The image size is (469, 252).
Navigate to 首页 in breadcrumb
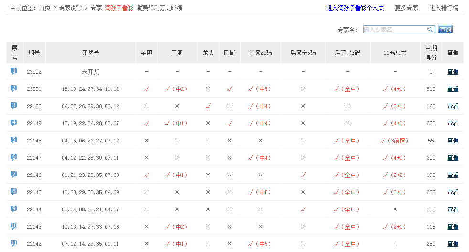(44, 8)
